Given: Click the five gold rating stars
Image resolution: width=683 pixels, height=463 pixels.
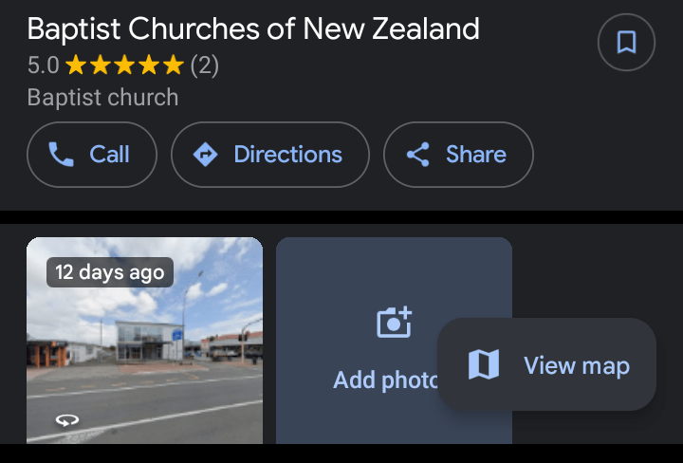Looking at the screenshot, I should [124, 65].
